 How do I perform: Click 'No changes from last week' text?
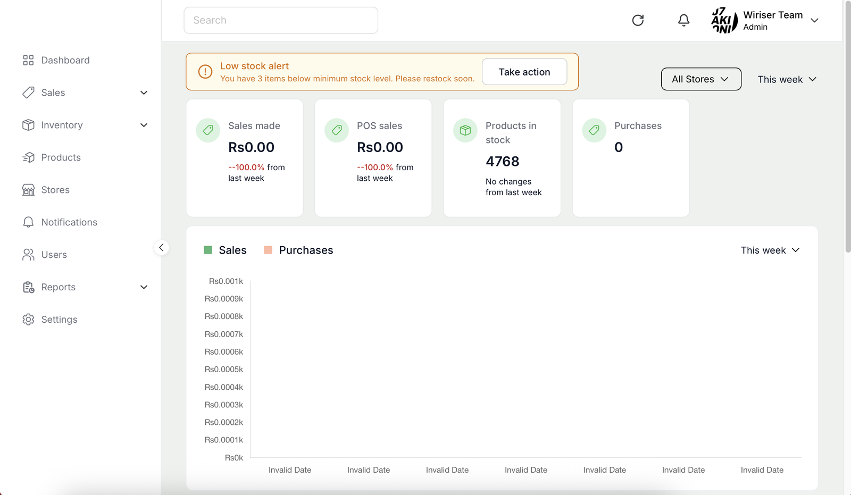[x=513, y=187]
